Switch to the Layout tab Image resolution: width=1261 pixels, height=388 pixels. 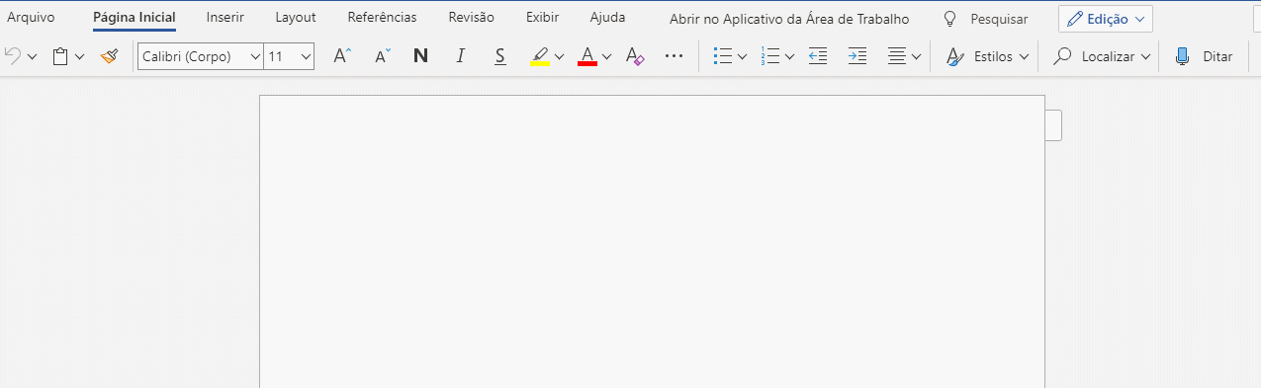tap(296, 18)
